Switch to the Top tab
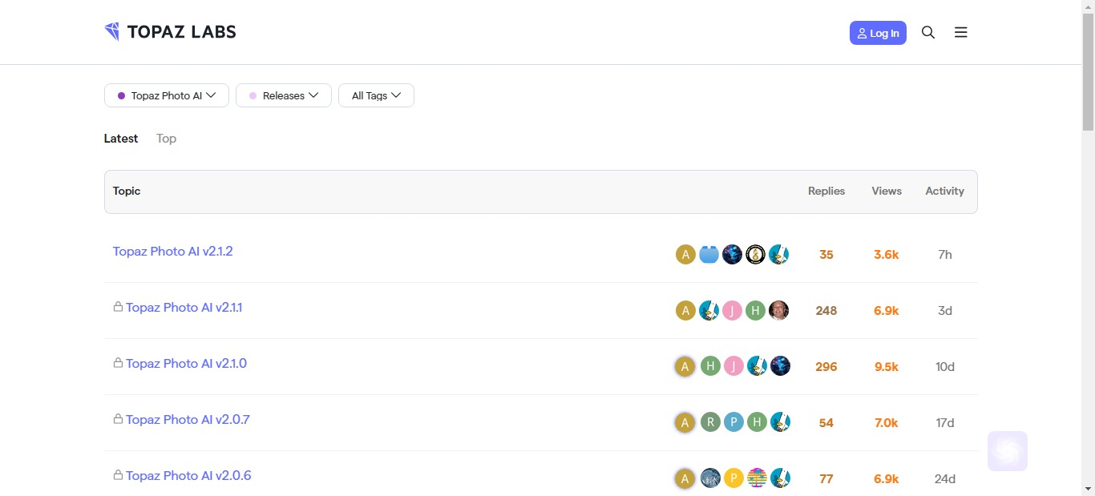 click(166, 139)
